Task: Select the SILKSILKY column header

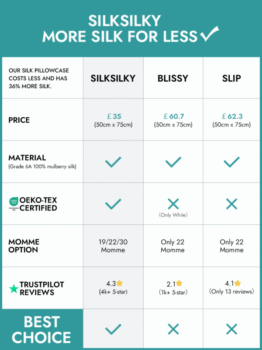Action: click(x=113, y=78)
